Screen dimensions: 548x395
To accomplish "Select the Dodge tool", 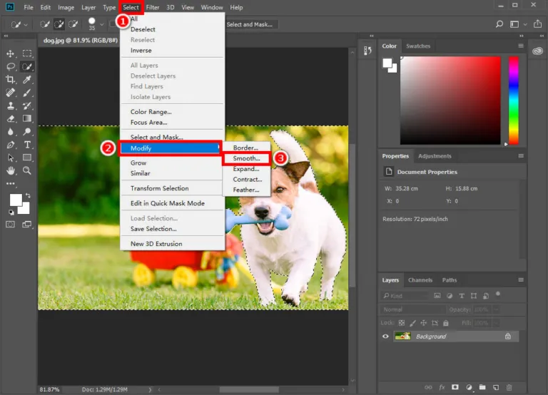I will click(x=27, y=132).
